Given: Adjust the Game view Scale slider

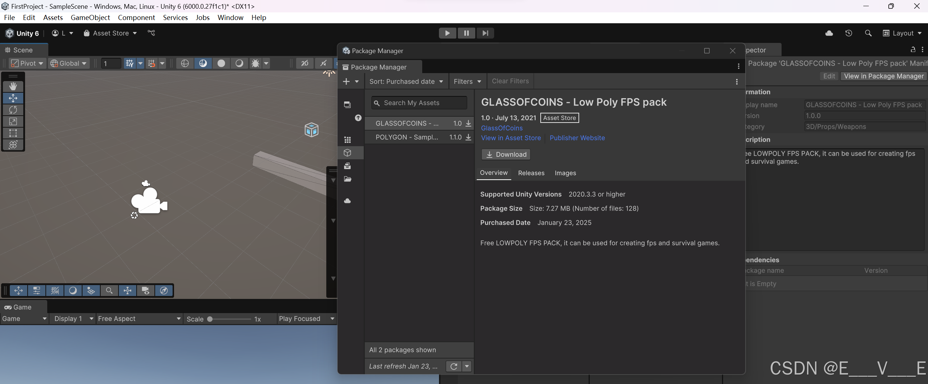Looking at the screenshot, I should [230, 319].
